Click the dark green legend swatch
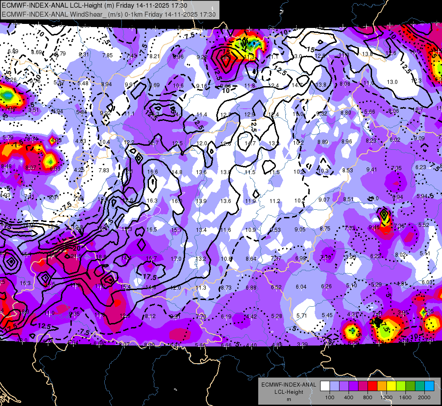442x406 pixels. tap(410, 386)
